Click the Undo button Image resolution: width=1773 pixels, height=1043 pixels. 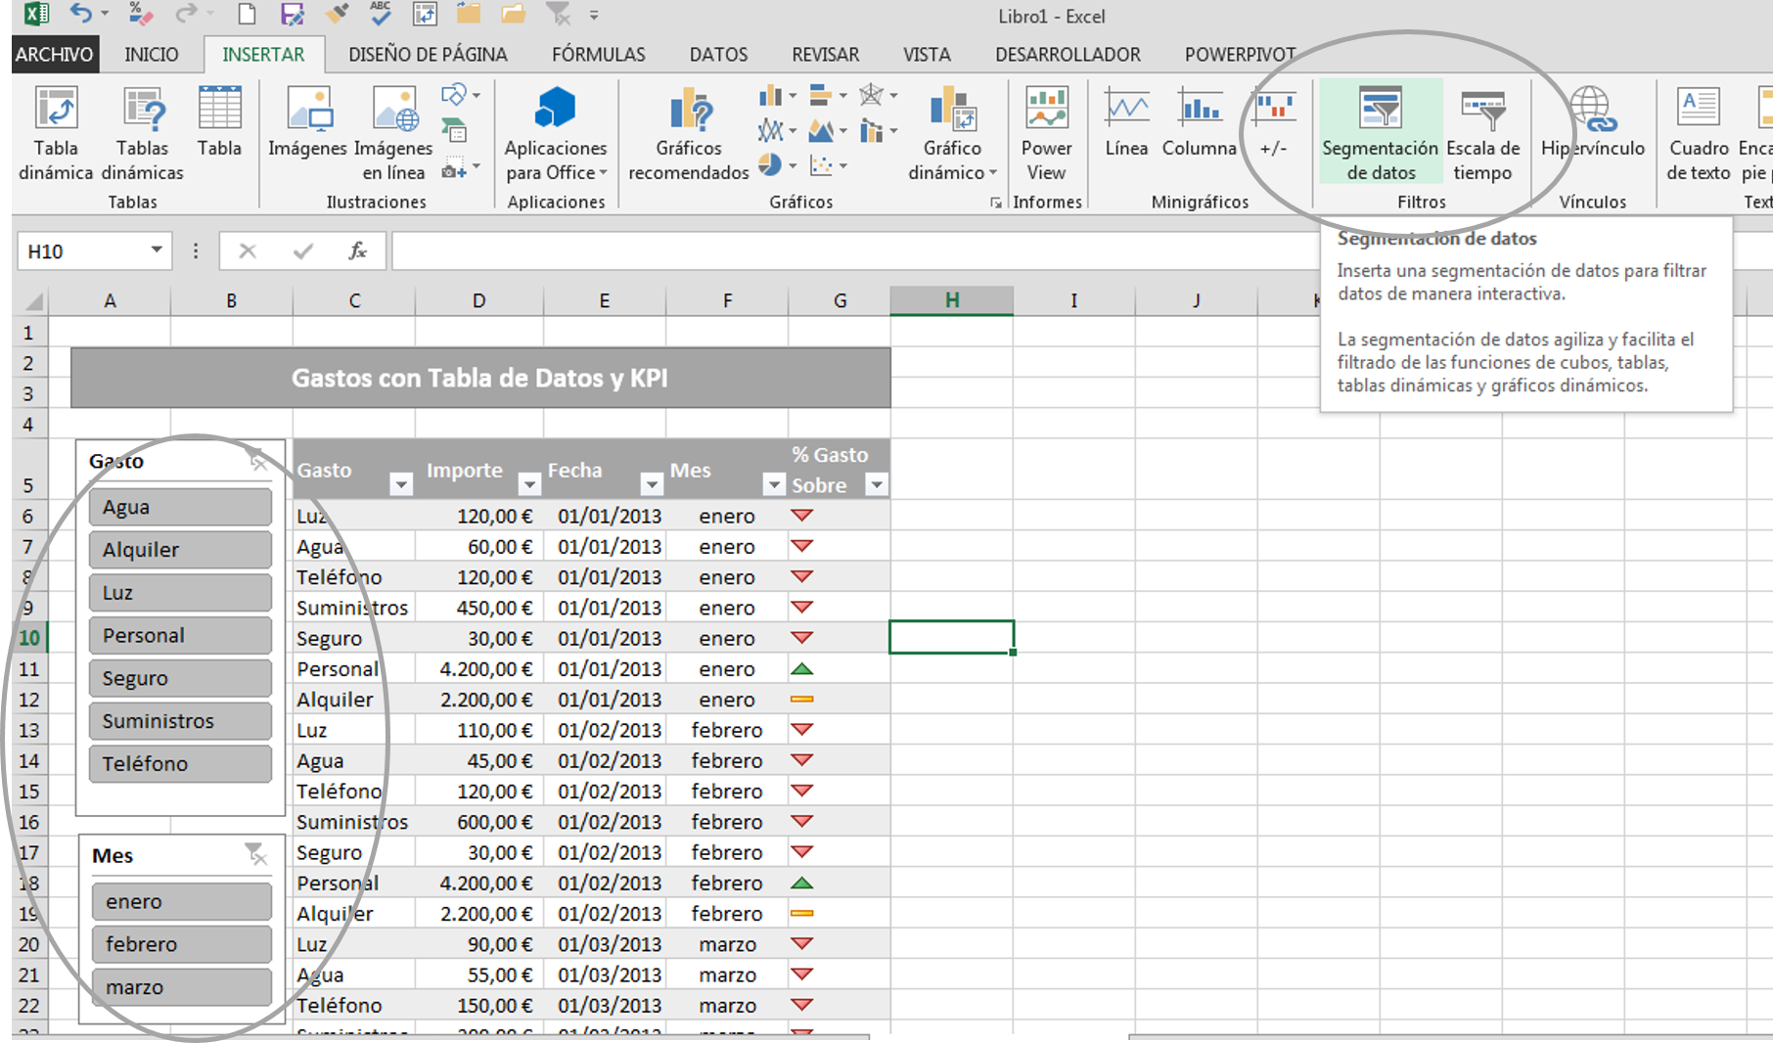coord(80,15)
